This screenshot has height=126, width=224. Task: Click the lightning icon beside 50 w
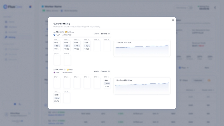click(x=55, y=98)
